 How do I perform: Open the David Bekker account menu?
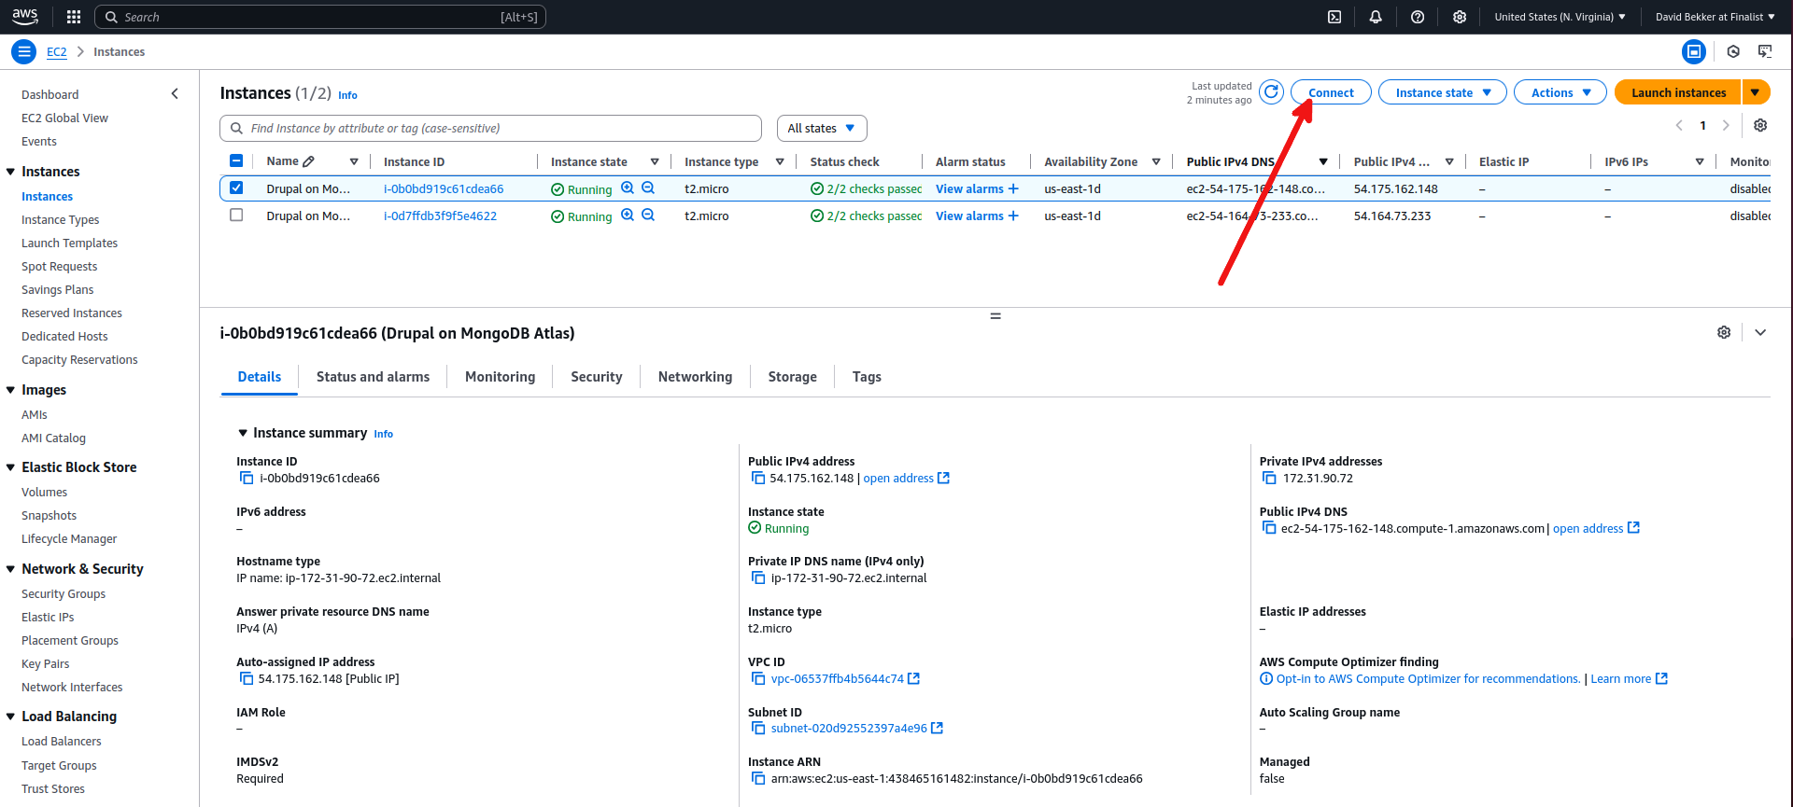tap(1715, 17)
